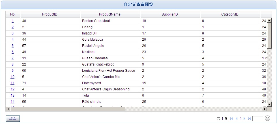Click the horizontal scrollbar right arrow
Viewport: 277px width, 124px height.
265,109
